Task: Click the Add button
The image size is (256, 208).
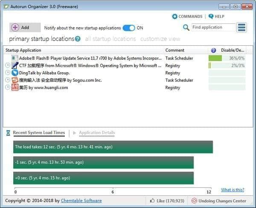Action: 25,27
